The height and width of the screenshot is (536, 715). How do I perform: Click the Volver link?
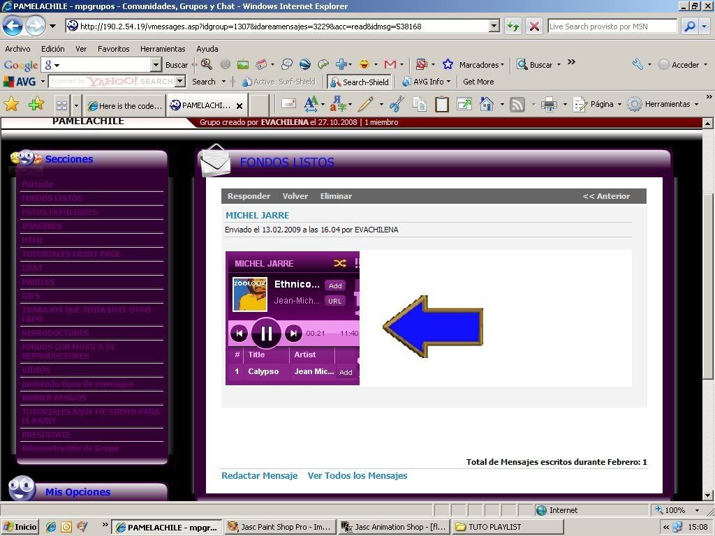tap(295, 196)
